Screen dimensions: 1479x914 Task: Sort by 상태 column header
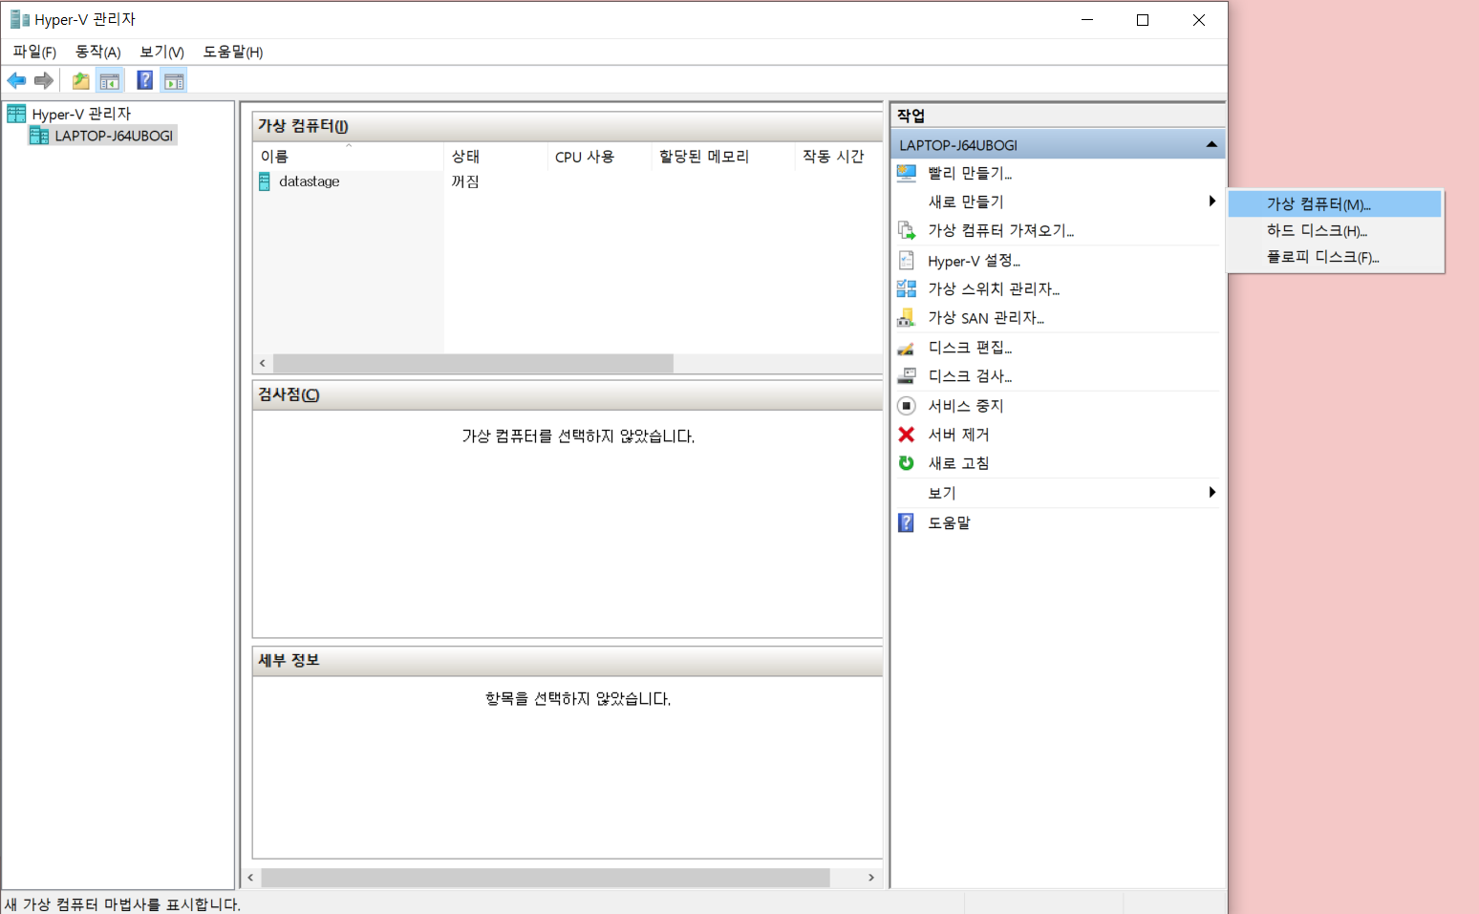click(x=495, y=157)
